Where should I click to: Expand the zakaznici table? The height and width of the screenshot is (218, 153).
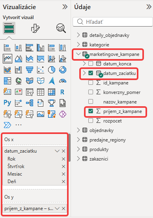[x=78, y=159]
